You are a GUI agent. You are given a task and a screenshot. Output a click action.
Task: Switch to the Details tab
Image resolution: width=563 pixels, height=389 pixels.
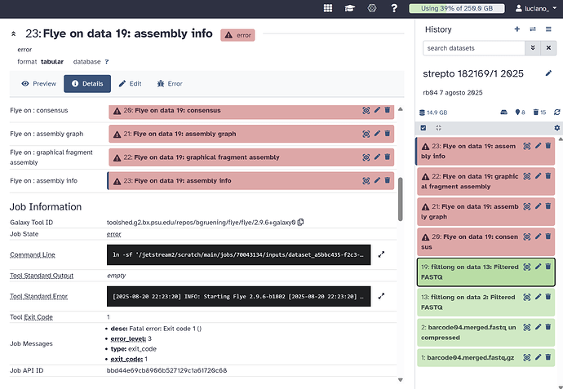87,84
